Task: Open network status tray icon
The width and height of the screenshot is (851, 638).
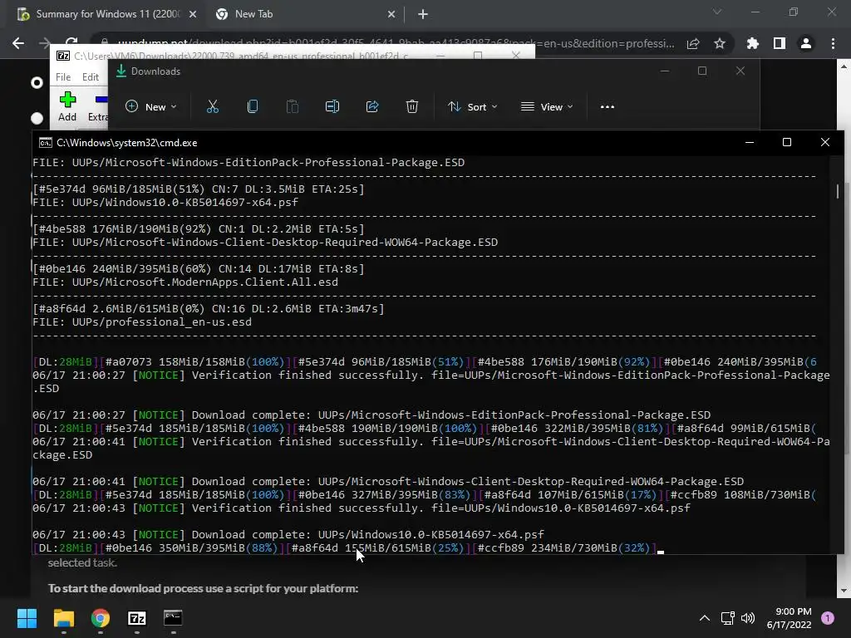Action: click(x=727, y=618)
